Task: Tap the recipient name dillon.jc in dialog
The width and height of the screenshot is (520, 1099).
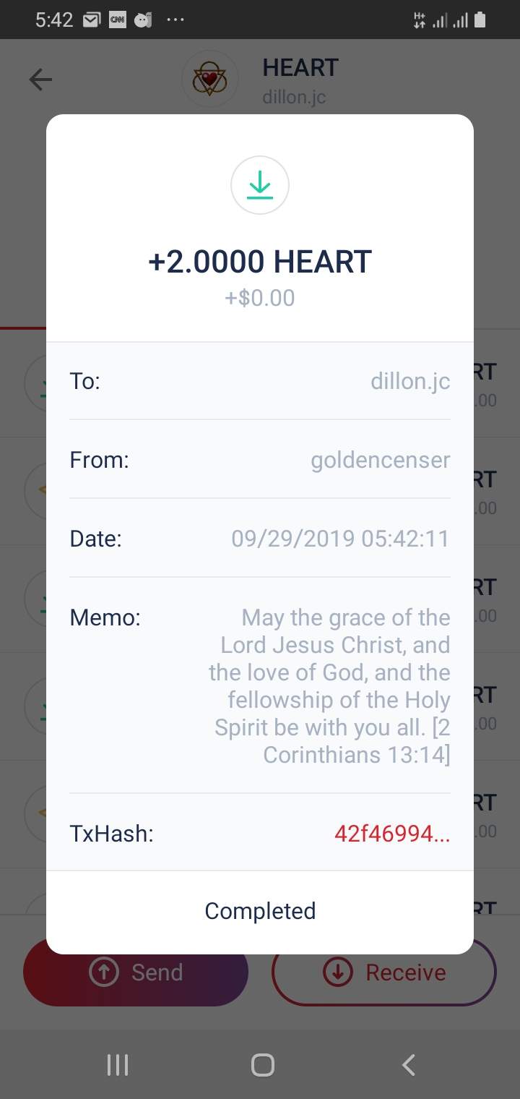Action: [x=410, y=381]
